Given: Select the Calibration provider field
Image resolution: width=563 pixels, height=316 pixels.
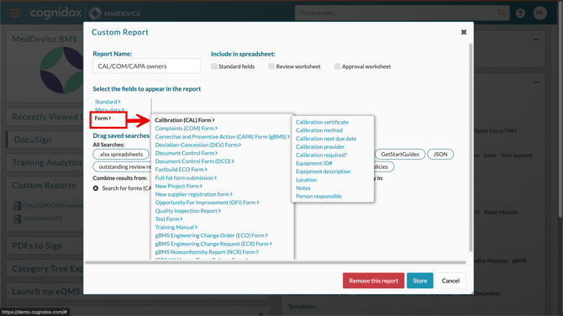Looking at the screenshot, I should point(320,147).
